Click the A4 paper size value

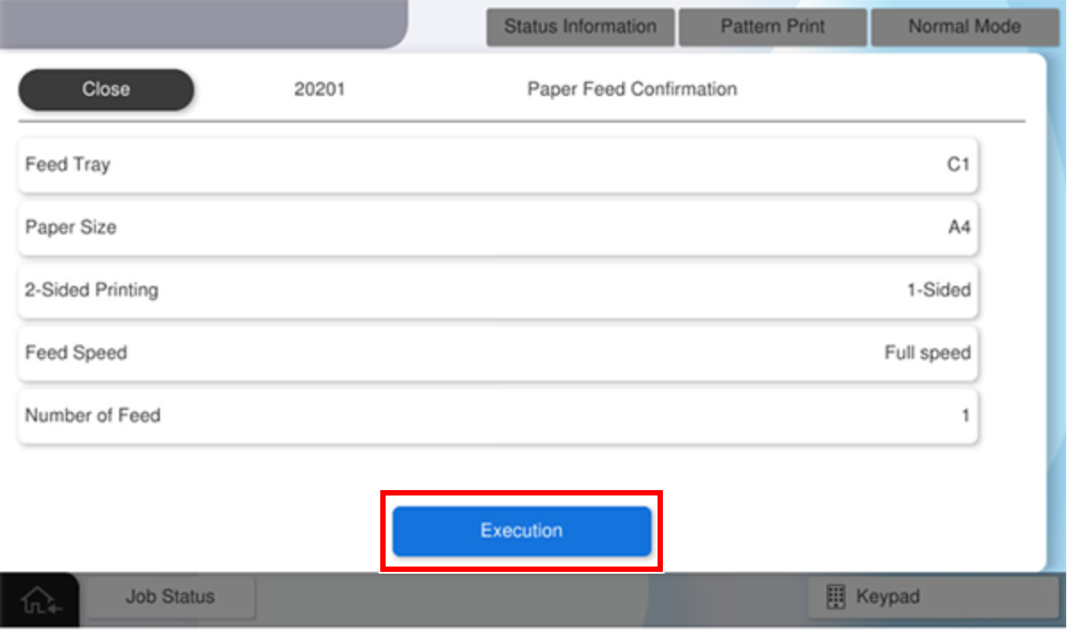point(959,228)
